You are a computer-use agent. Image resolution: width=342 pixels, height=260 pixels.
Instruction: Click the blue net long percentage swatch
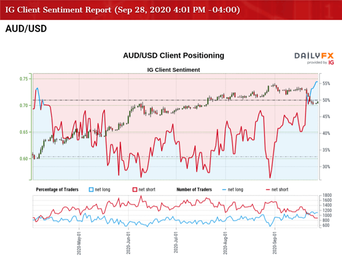[x=91, y=190]
